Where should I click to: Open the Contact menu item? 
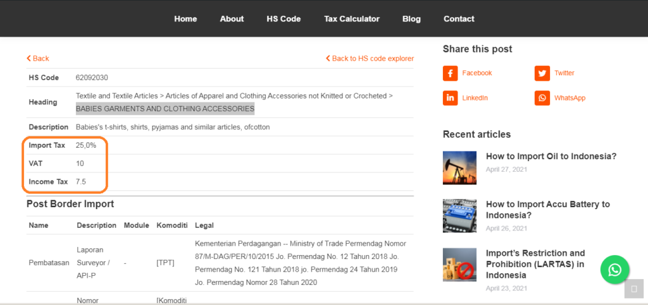(x=459, y=19)
